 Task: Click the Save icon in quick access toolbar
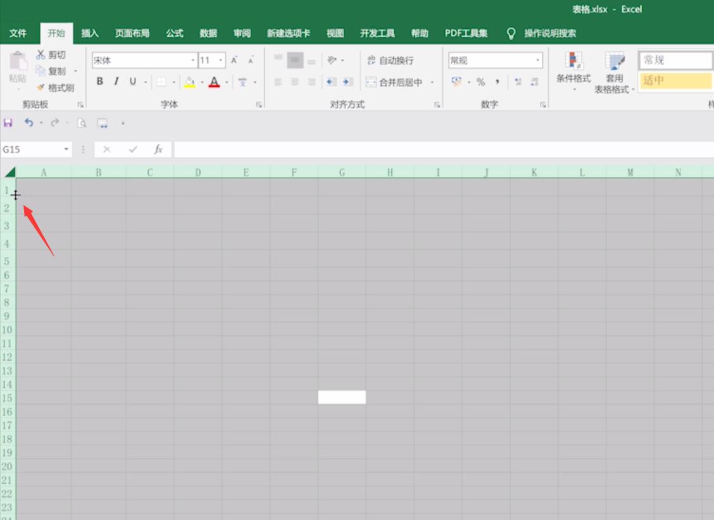[8, 123]
